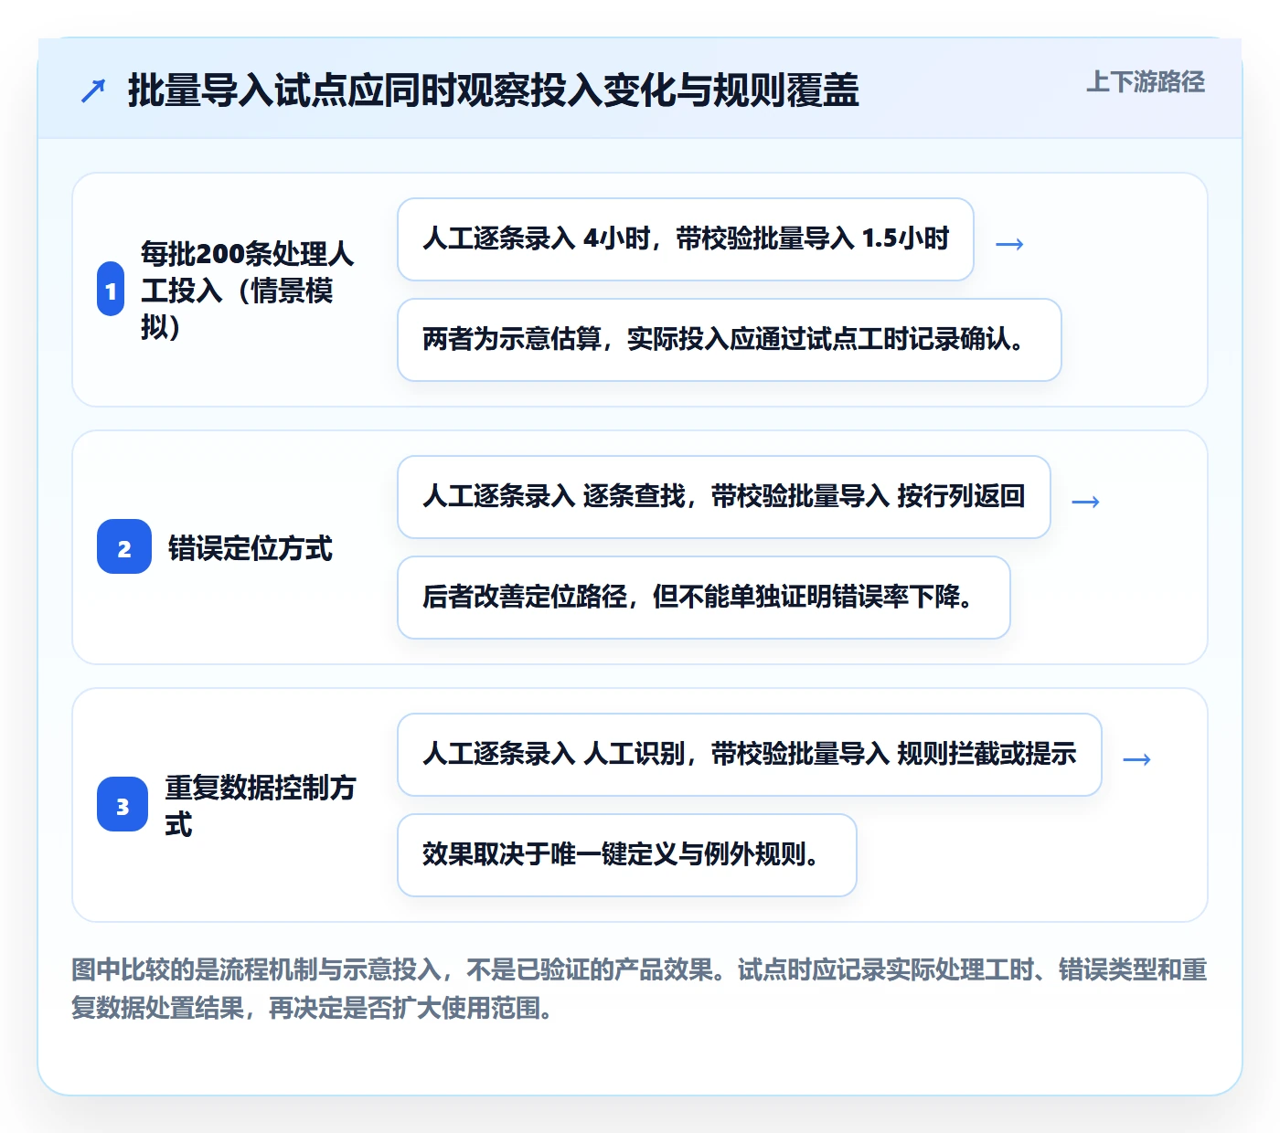The width and height of the screenshot is (1280, 1133).
Task: Select the label 每批200条处理人工投入（情景模拟）
Action: [248, 290]
